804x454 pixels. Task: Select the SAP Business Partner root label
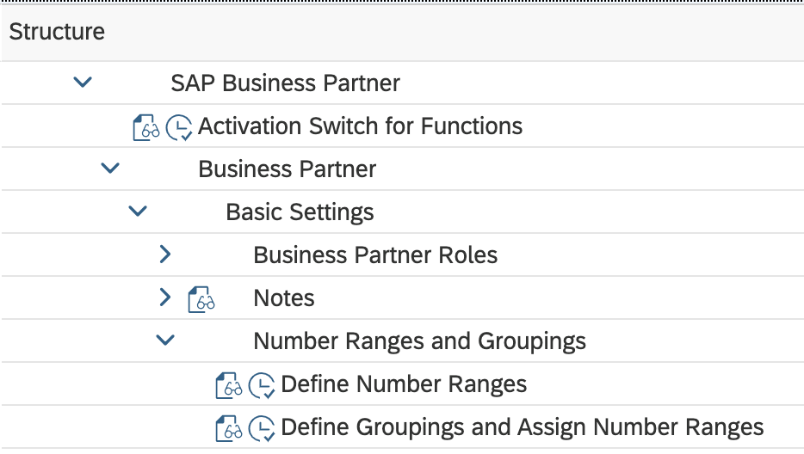pyautogui.click(x=285, y=83)
